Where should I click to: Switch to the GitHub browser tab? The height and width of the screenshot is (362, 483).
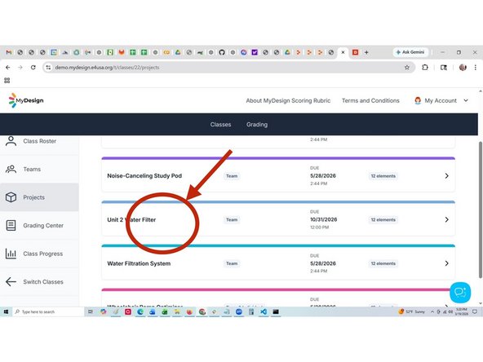pos(222,52)
